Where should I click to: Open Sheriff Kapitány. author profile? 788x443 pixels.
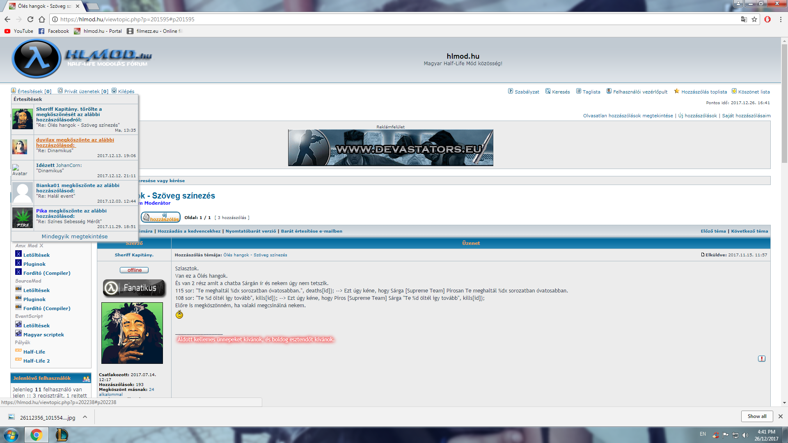click(x=134, y=255)
